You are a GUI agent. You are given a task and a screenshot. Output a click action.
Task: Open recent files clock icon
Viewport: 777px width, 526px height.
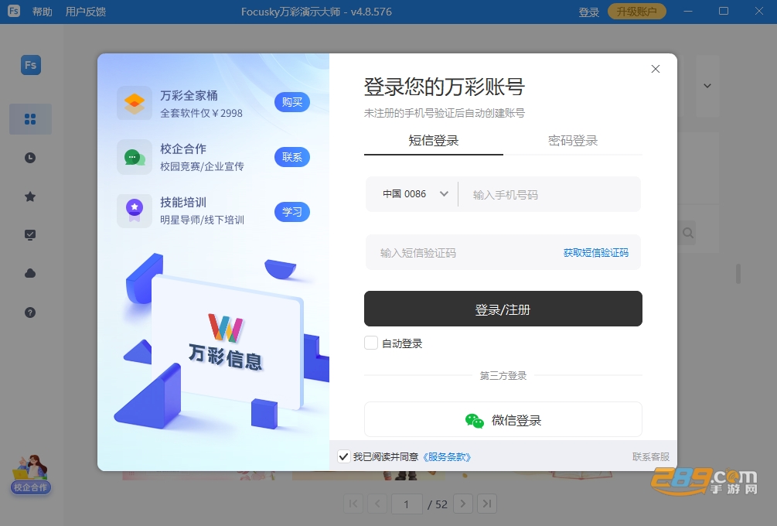point(30,158)
